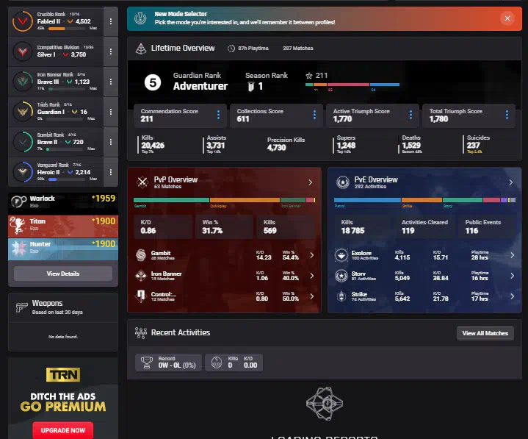Expand the PvP Overview section arrow
Image resolution: width=528 pixels, height=439 pixels.
311,182
